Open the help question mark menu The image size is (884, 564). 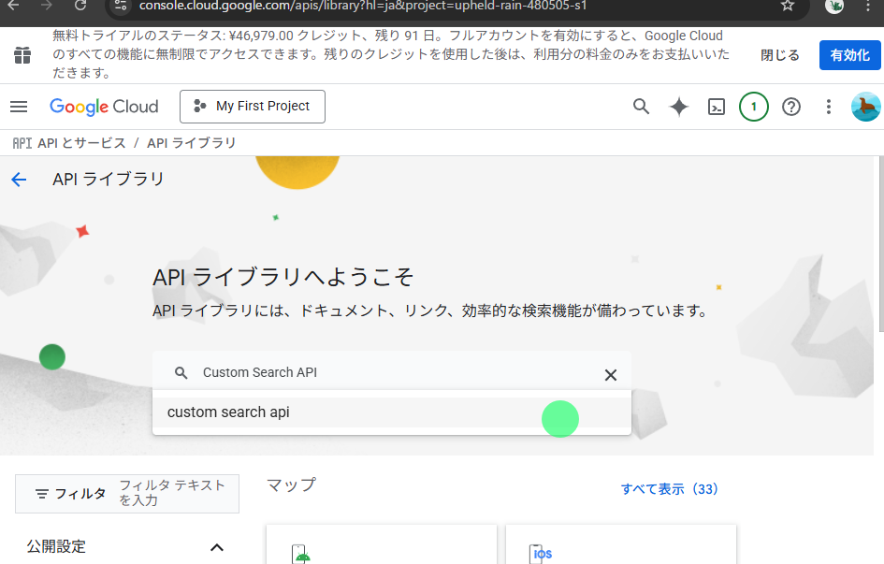791,107
